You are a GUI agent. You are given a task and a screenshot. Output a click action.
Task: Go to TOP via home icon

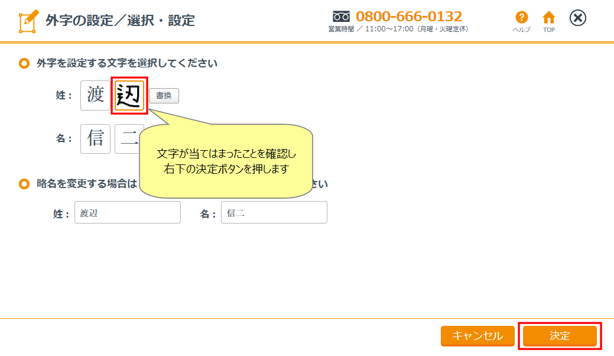pos(548,21)
